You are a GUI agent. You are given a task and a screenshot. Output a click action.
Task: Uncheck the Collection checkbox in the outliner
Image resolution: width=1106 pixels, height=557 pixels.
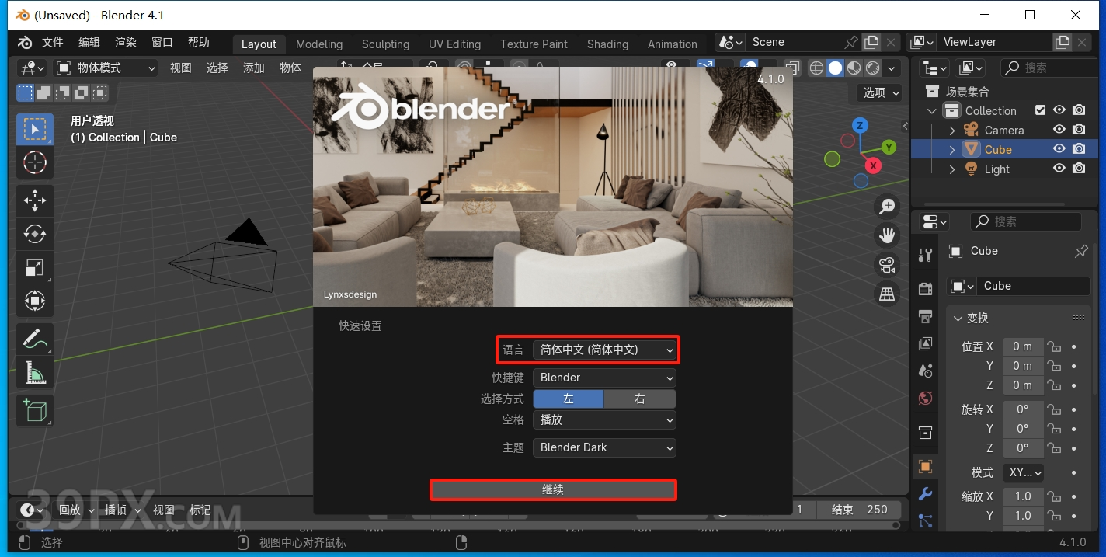(x=1042, y=110)
